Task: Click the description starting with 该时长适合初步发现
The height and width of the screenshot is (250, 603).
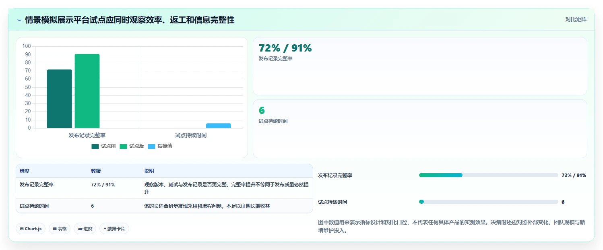Action: pos(207,206)
